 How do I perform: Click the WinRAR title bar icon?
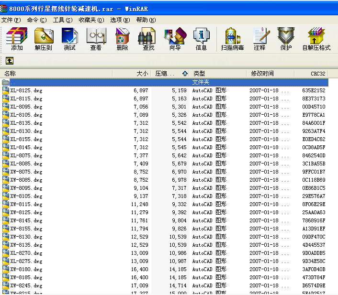point(3,9)
